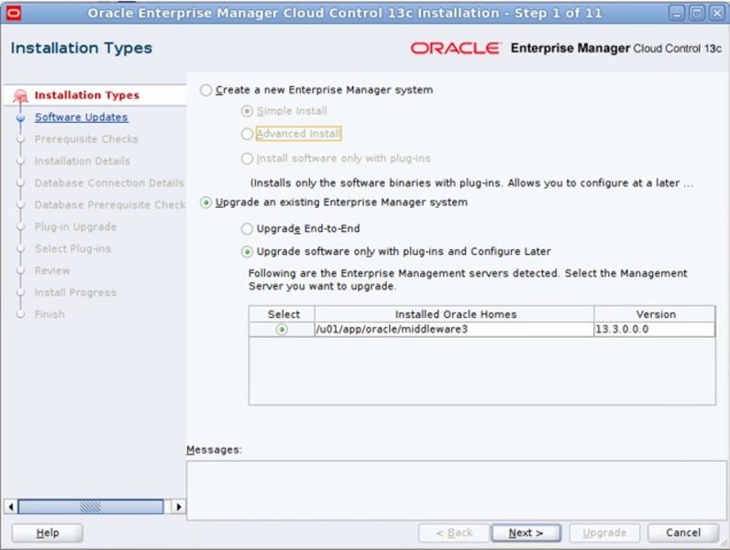Click the Installation Details step in sidebar
Image resolution: width=730 pixels, height=550 pixels.
(x=83, y=161)
